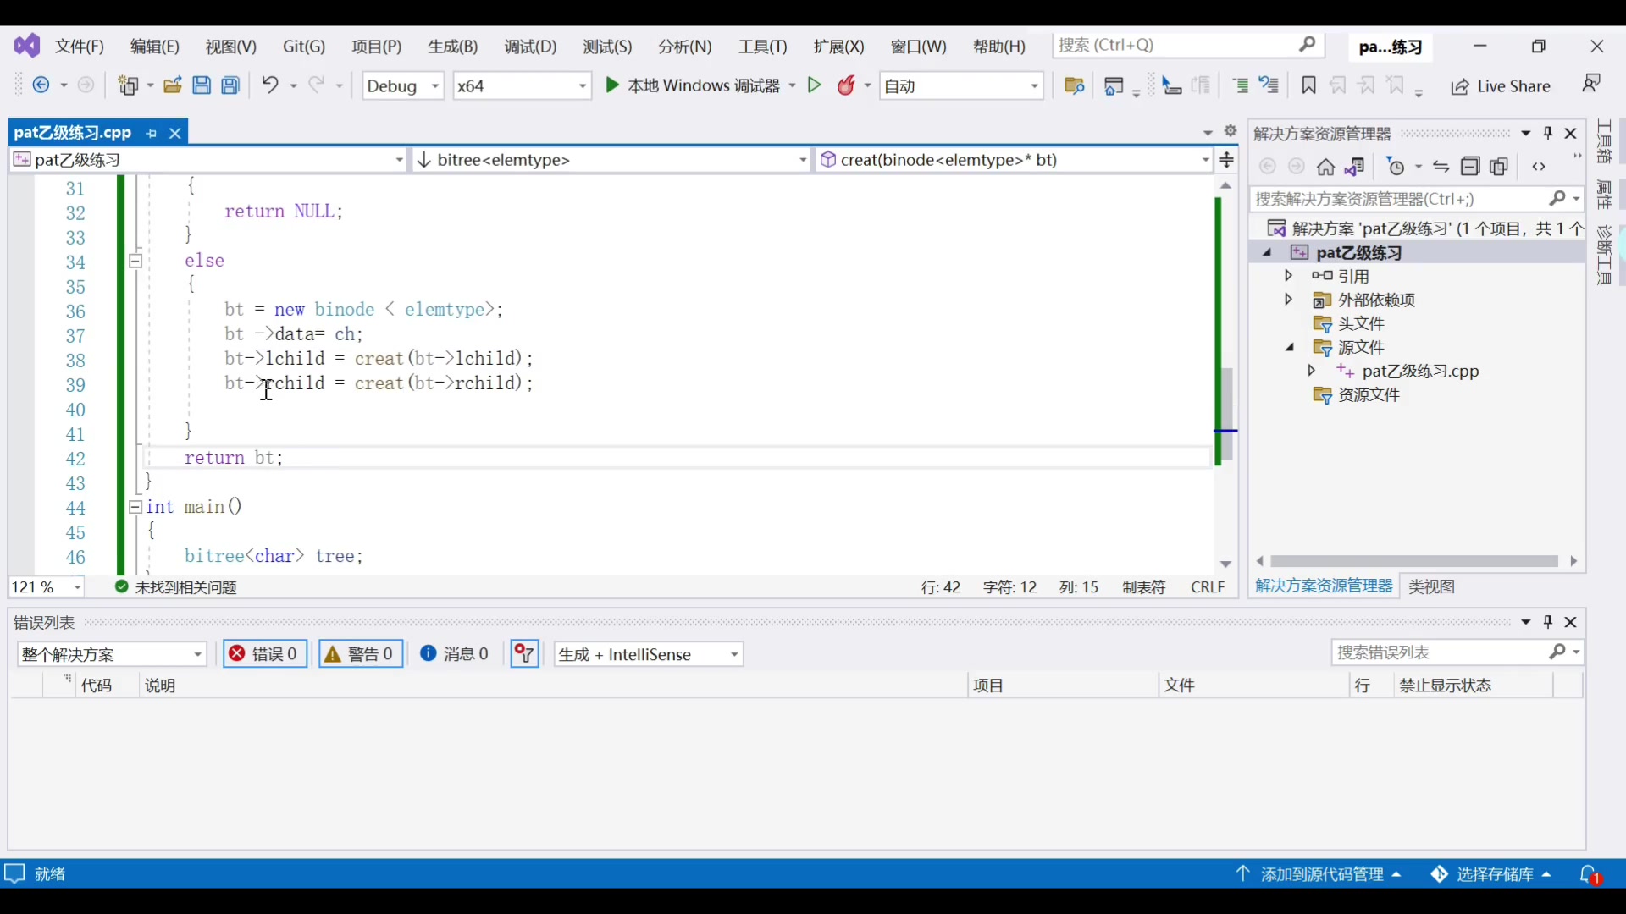Image resolution: width=1626 pixels, height=914 pixels.
Task: Collapse the else block at line 34
Action: (135, 261)
